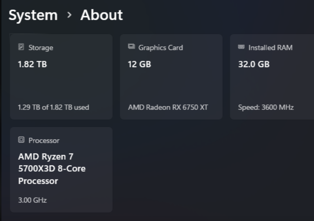Go back to System in the breadcrumb

point(33,15)
